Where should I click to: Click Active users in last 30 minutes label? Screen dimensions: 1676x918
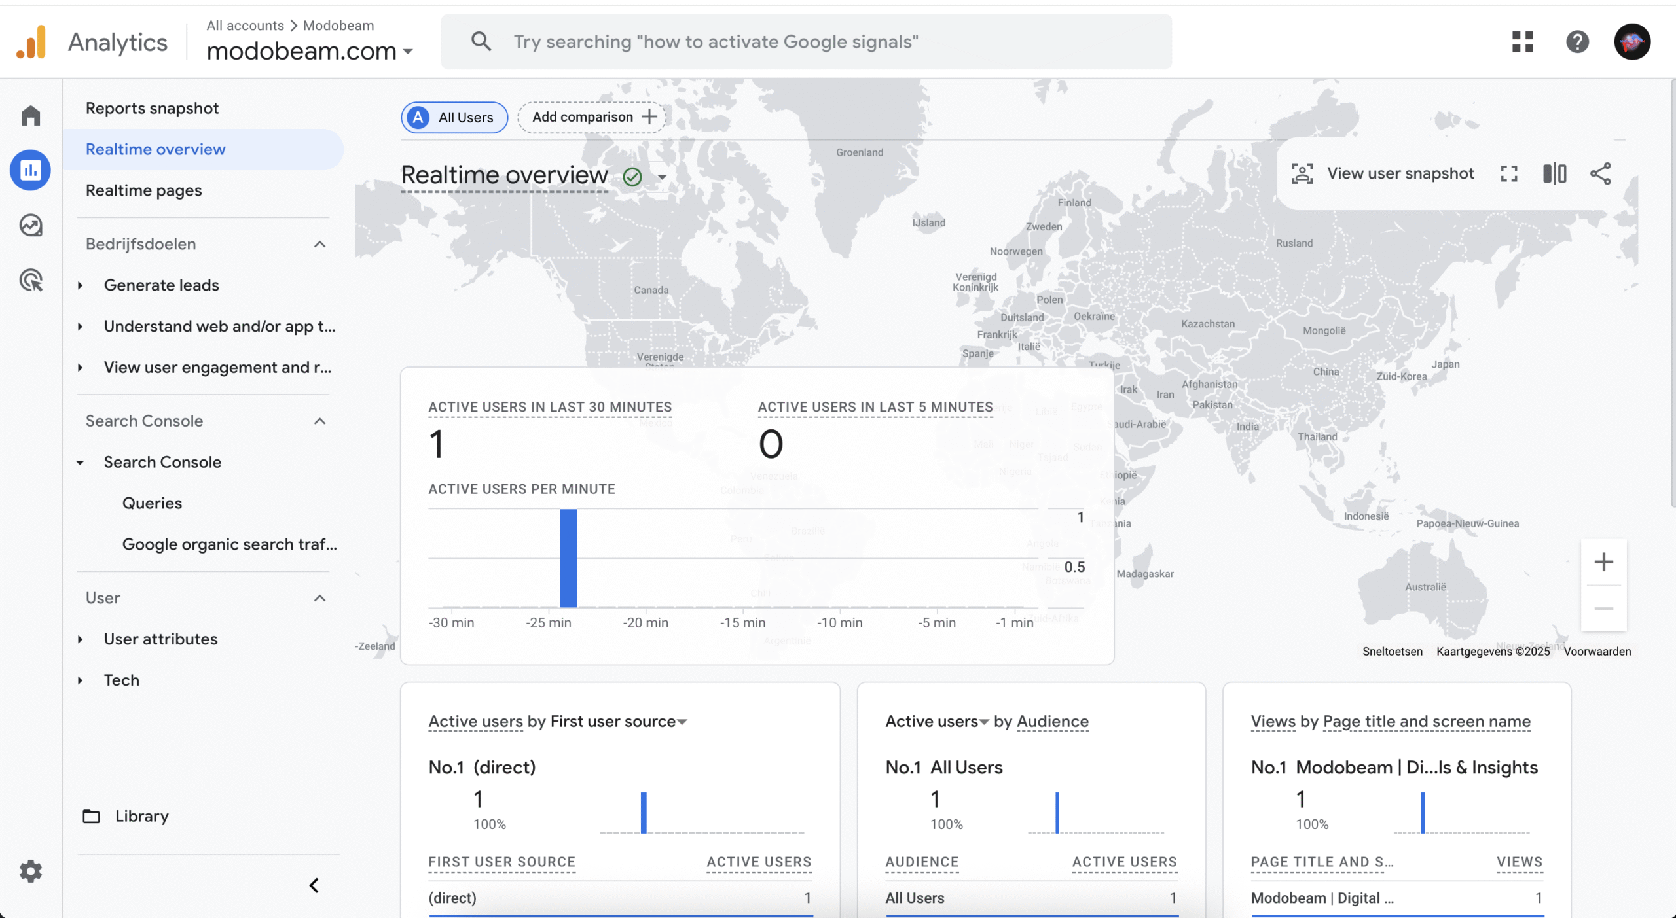[x=550, y=407]
